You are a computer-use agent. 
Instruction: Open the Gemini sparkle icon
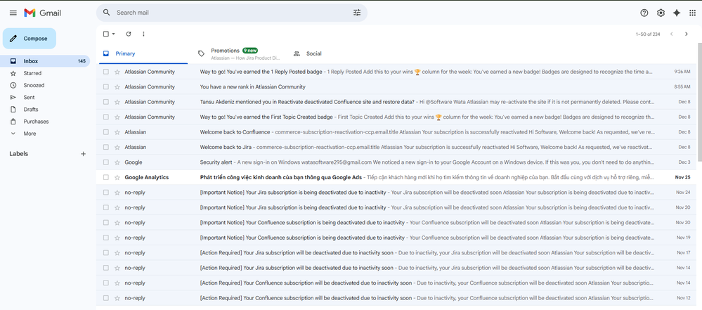click(x=677, y=13)
